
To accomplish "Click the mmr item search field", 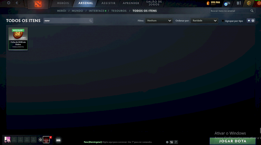I will click(x=68, y=21).
